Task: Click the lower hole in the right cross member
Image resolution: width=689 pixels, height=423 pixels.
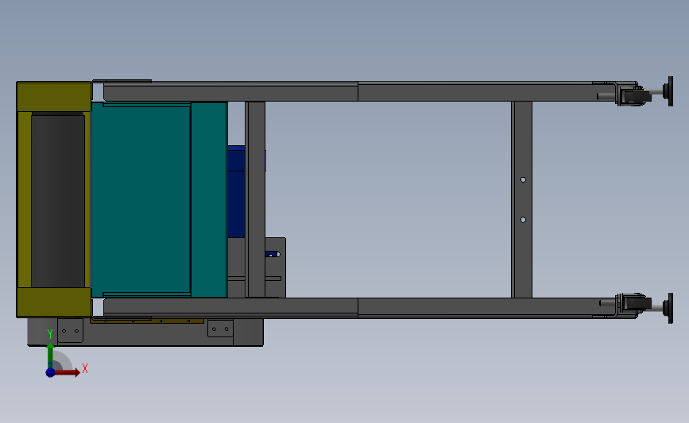Action: tap(523, 220)
